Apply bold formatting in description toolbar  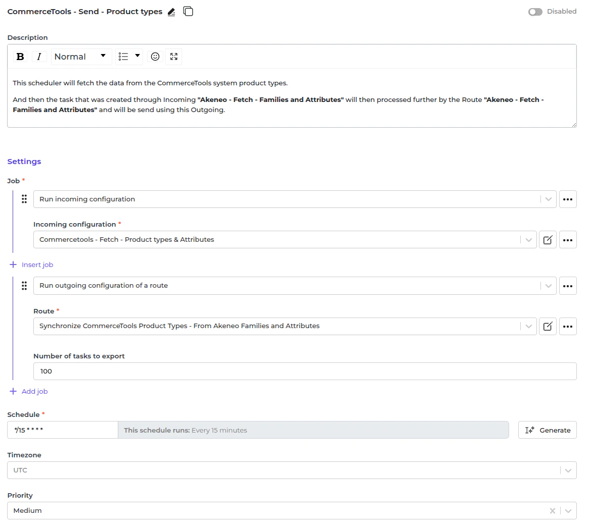pyautogui.click(x=20, y=57)
